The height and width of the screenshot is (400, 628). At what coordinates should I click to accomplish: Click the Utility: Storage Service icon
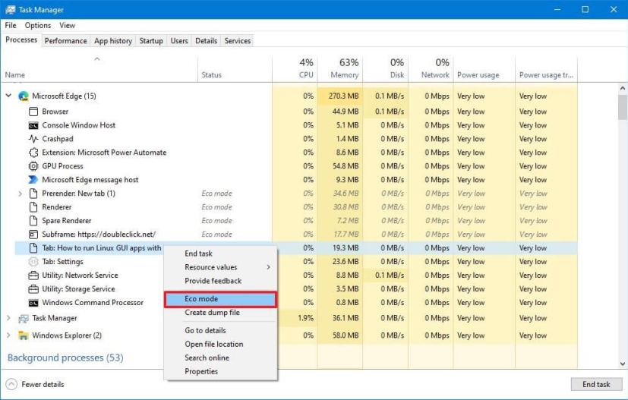(33, 289)
